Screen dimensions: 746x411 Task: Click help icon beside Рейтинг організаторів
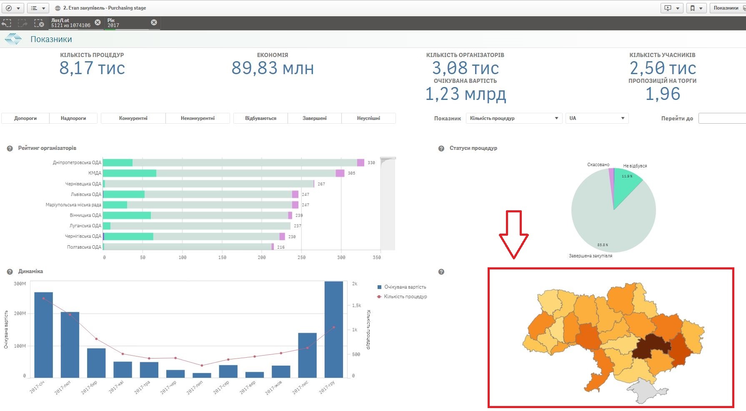10,149
